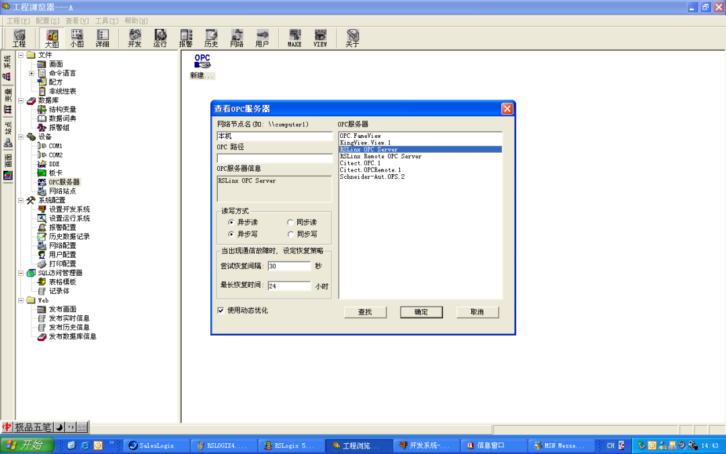Select 设置开发系统 tree item
This screenshot has width=726, height=454.
tap(69, 209)
